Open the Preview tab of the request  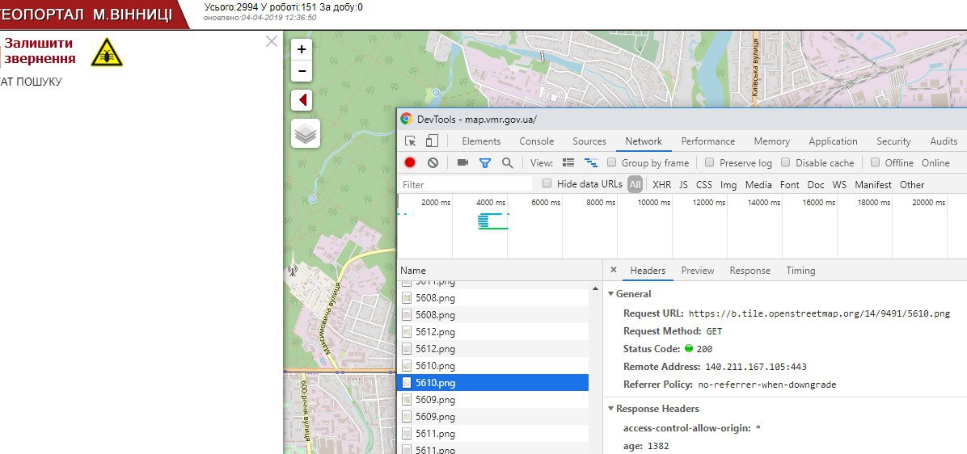point(698,271)
